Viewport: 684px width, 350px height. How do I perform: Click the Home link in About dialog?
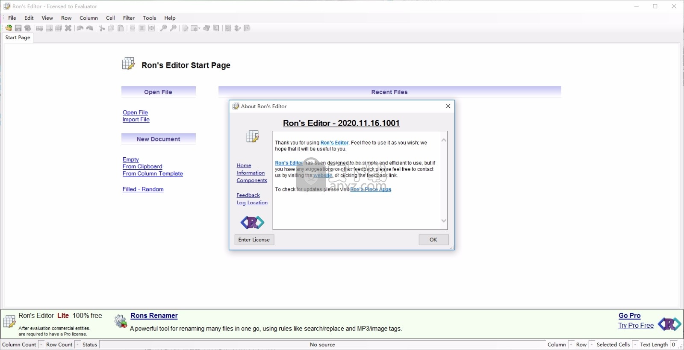pos(244,165)
